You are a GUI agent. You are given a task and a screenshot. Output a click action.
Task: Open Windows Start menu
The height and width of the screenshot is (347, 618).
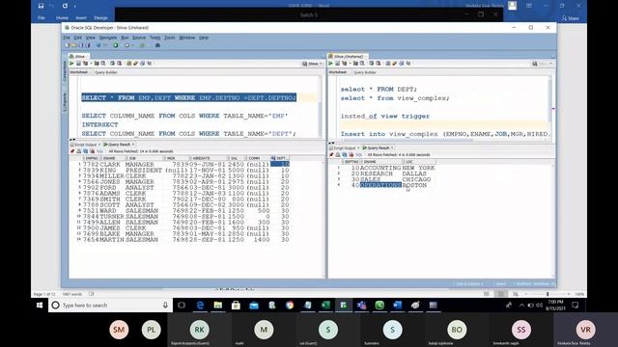click(x=40, y=306)
